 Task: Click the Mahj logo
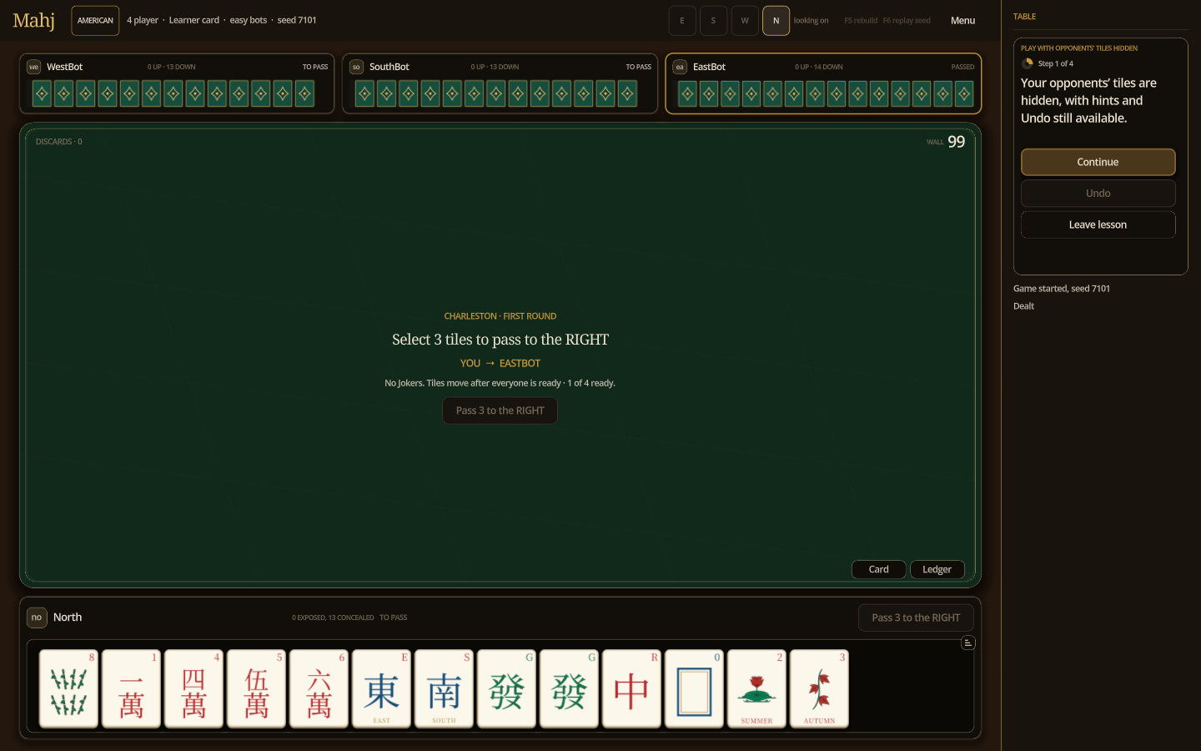coord(34,20)
